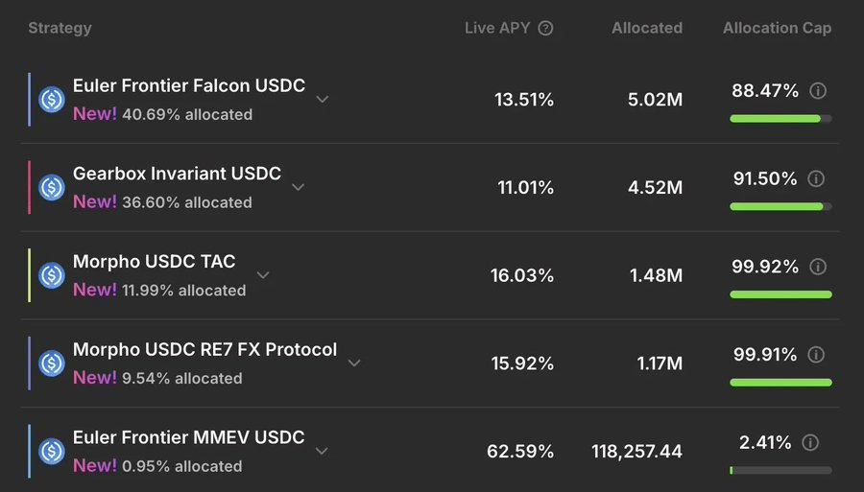The image size is (864, 492).
Task: Expand Morpho USDC RE7 FX Protocol chevron
Action: [x=354, y=363]
